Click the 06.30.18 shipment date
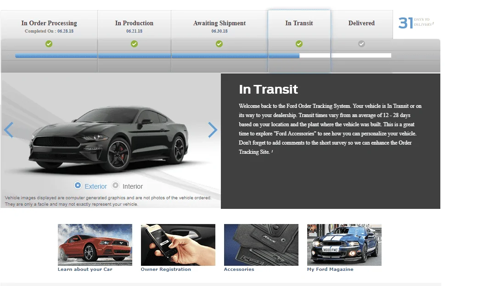The width and height of the screenshot is (478, 286). tap(219, 31)
